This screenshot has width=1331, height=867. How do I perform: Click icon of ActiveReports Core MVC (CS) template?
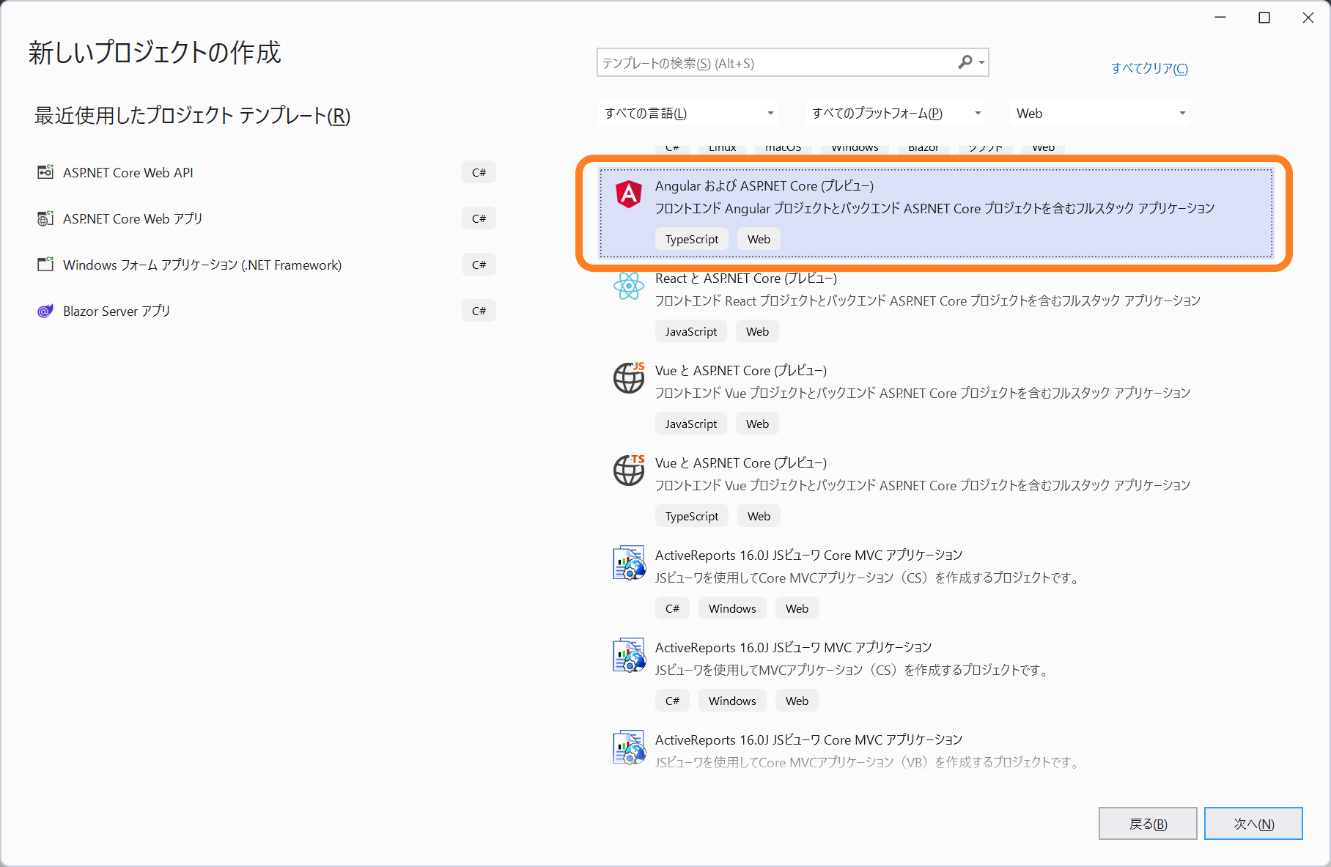(629, 563)
